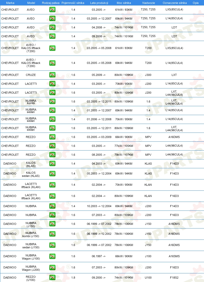Click the fuel icon in Daewoo Rezzo (U100) row
Screen dimensions: 204x282
pyautogui.click(x=52, y=278)
